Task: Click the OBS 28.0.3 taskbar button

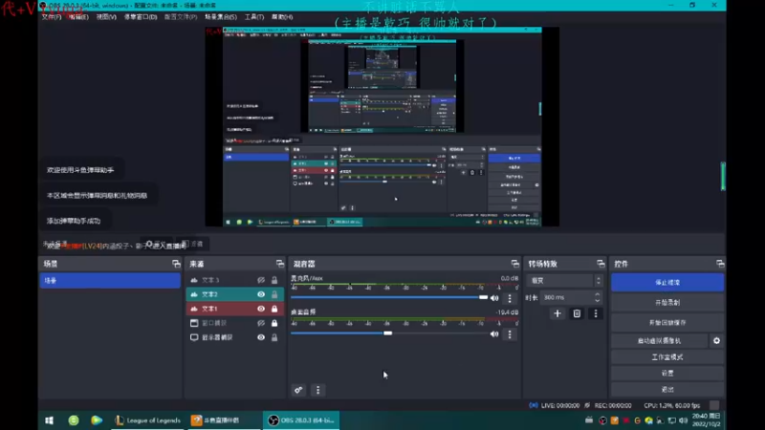Action: click(301, 420)
